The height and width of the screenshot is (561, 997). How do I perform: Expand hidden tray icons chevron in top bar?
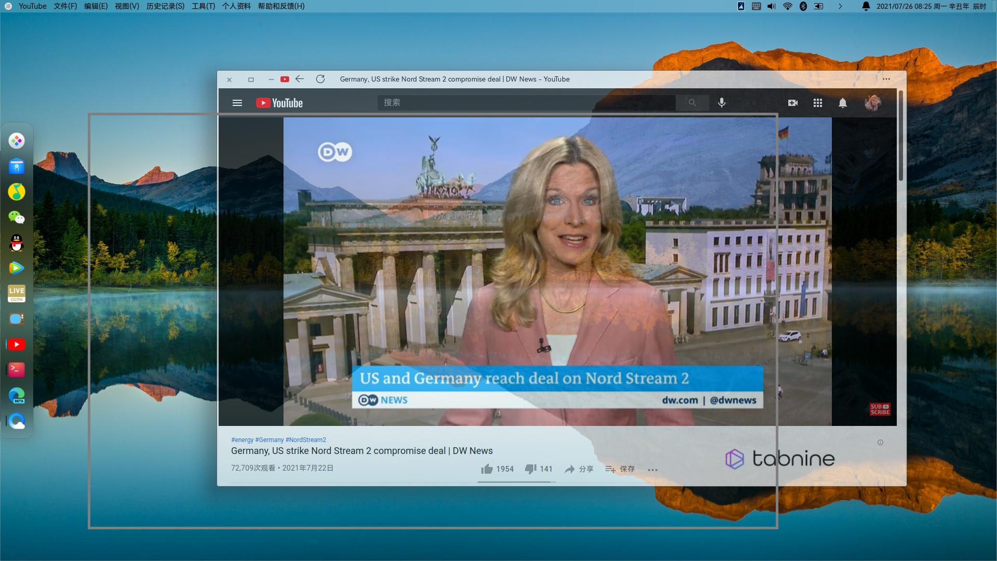[x=840, y=6]
